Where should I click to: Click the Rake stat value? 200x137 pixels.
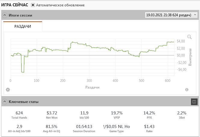pyautogui.click(x=149, y=126)
